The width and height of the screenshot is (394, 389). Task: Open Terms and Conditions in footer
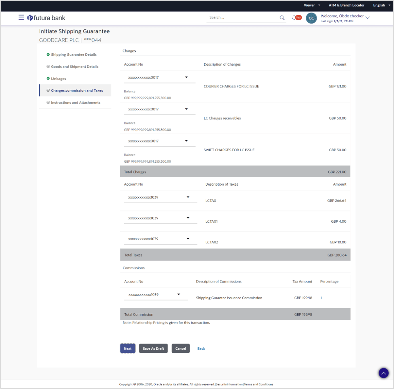pyautogui.click(x=259, y=384)
